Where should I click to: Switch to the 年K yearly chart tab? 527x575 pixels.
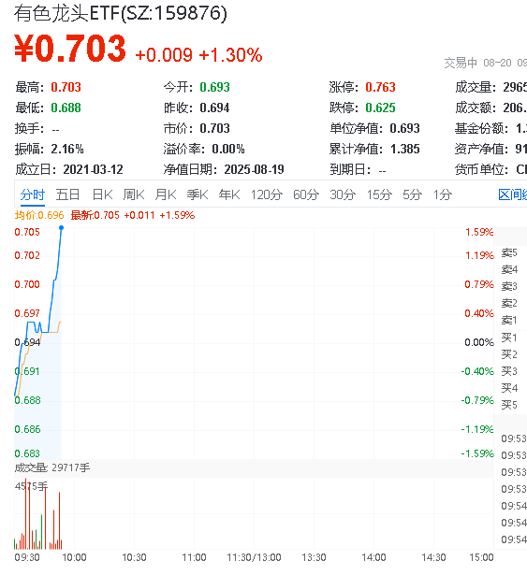click(229, 194)
